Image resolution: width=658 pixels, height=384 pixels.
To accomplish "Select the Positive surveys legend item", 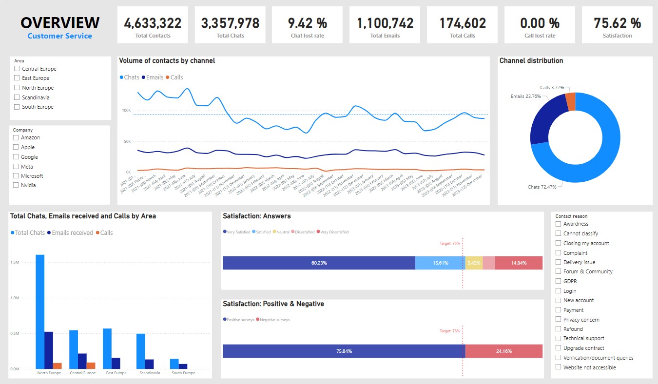I will tap(239, 320).
